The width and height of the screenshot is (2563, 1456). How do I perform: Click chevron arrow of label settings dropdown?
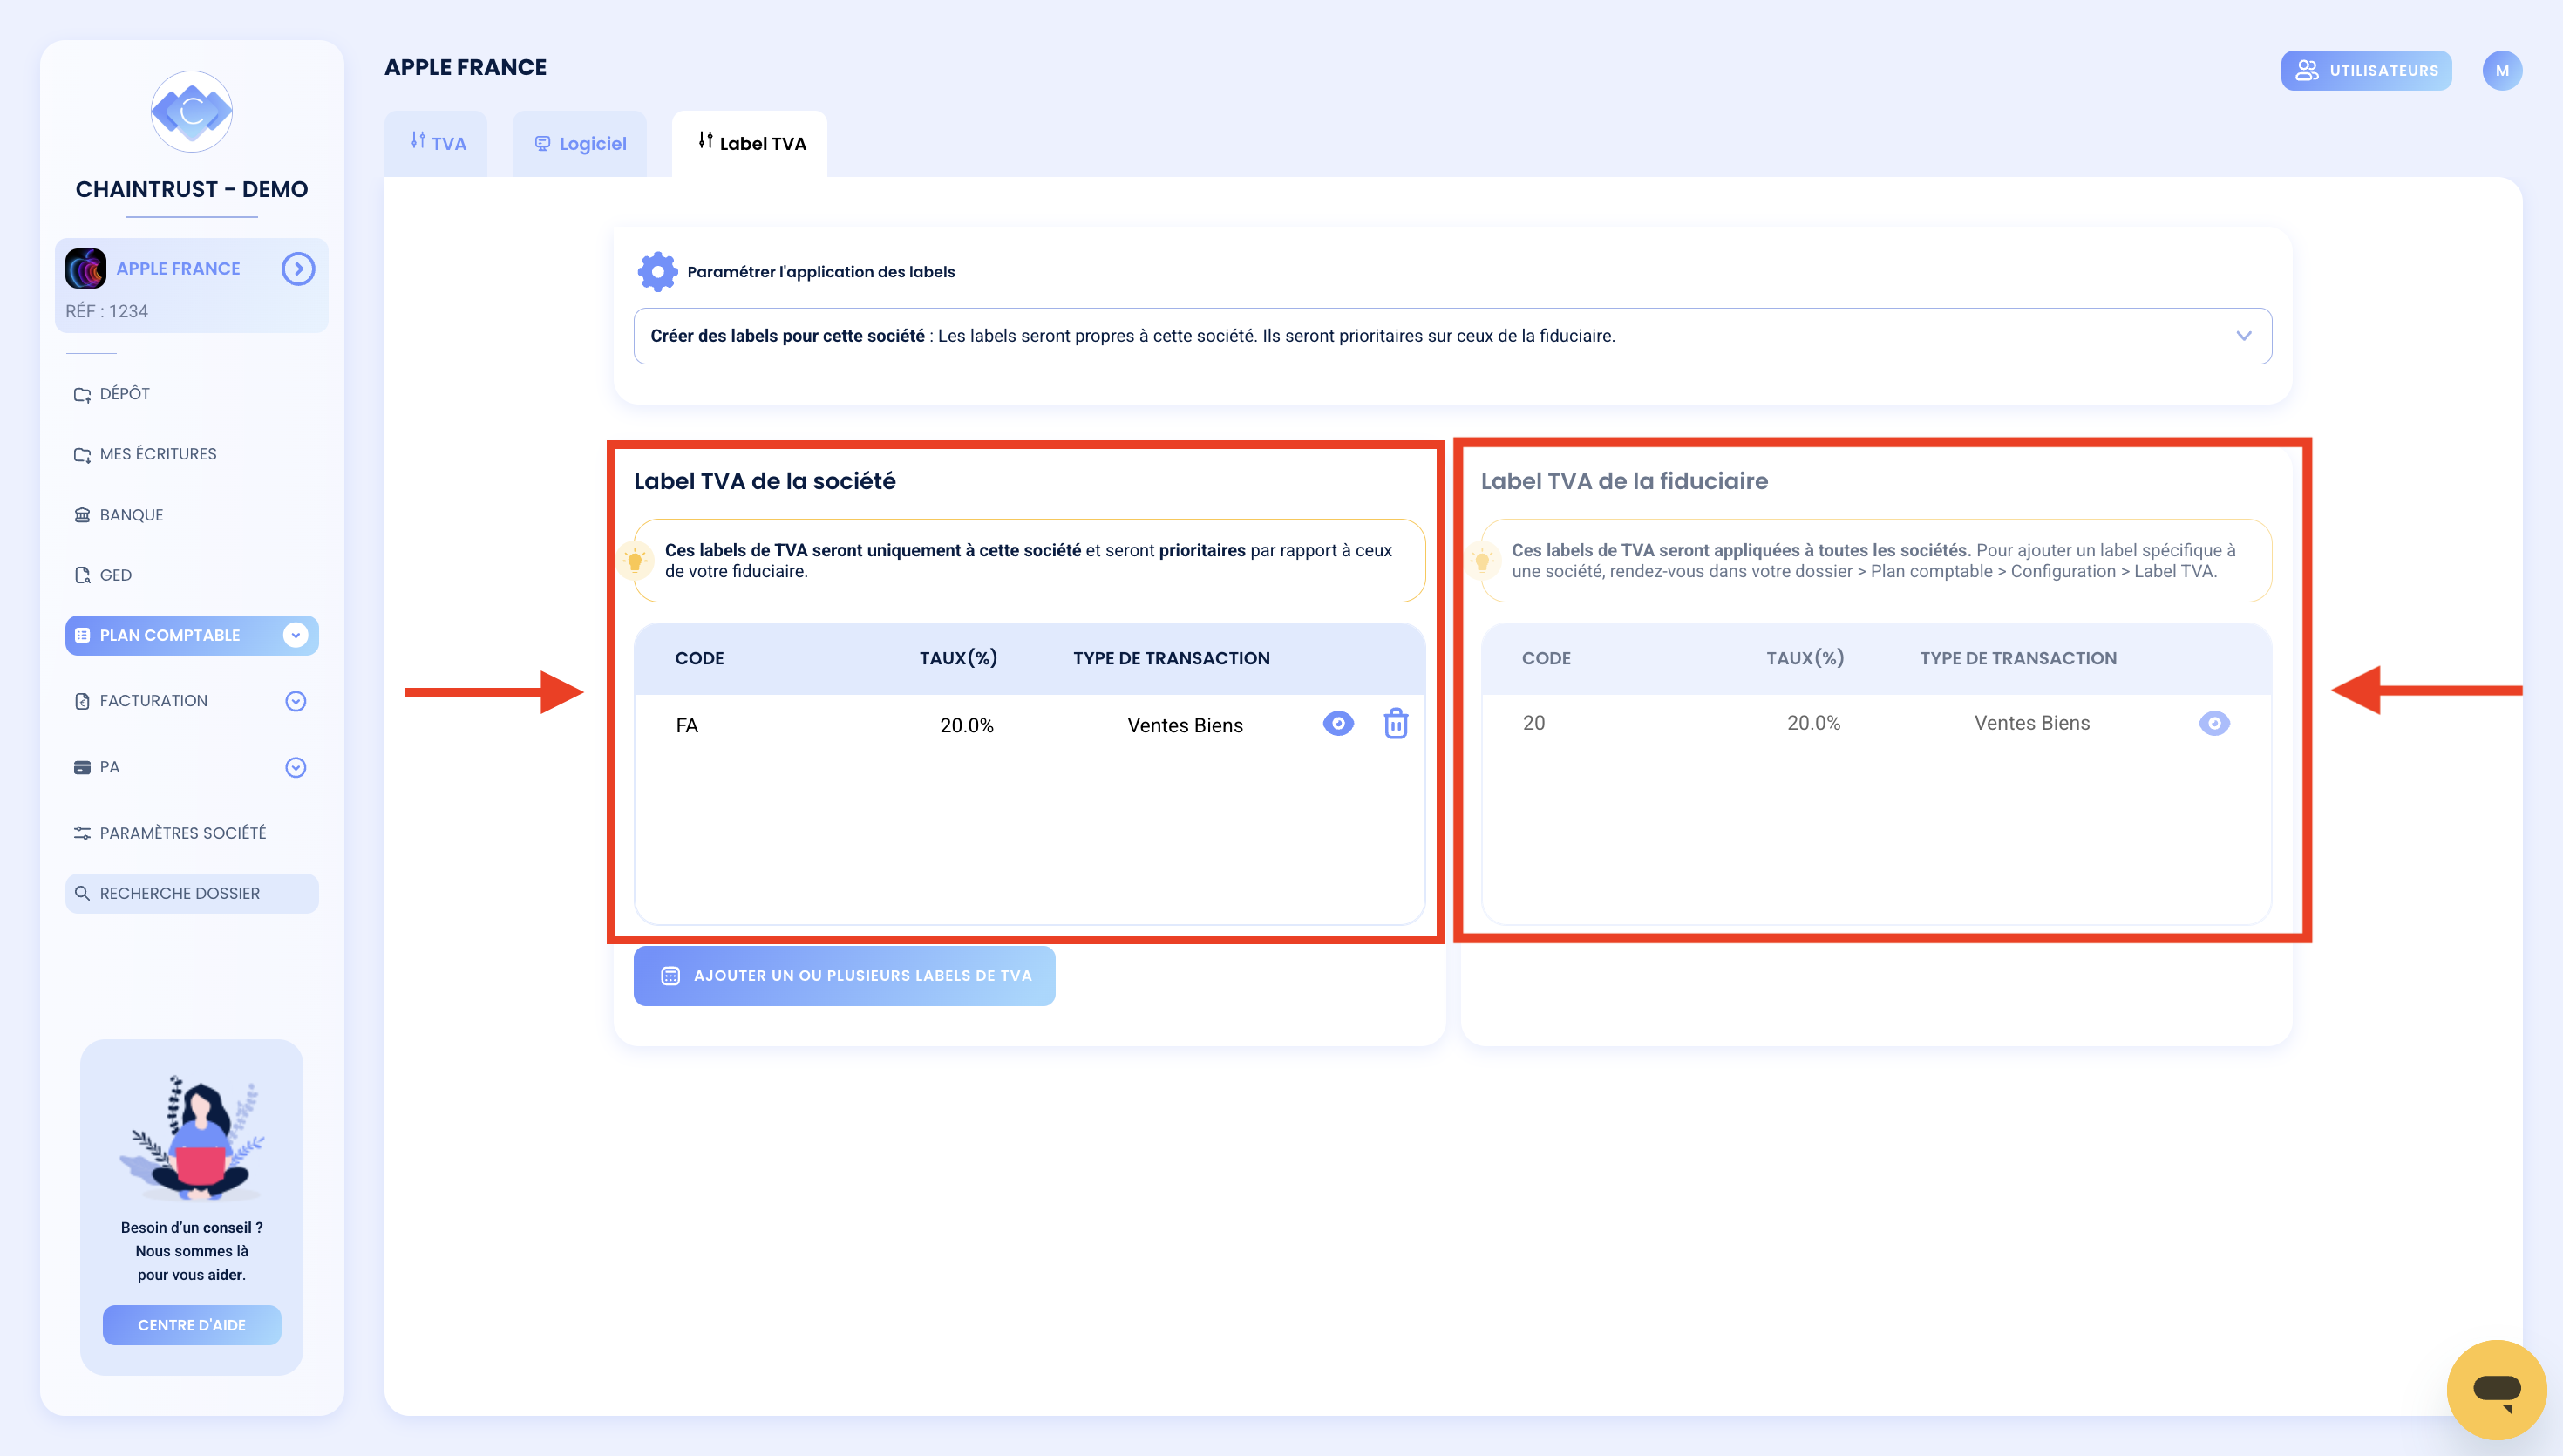2244,336
